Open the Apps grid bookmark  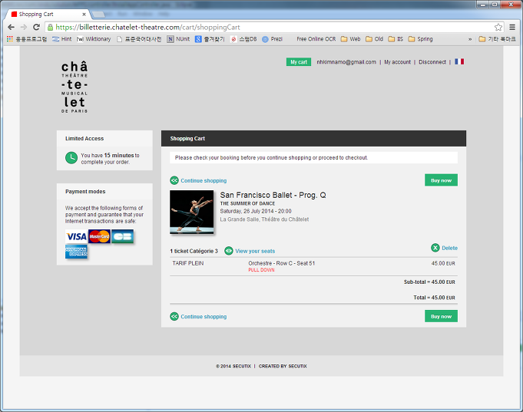(10, 39)
